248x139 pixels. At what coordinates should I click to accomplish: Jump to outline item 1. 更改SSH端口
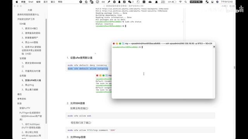tap(30, 28)
